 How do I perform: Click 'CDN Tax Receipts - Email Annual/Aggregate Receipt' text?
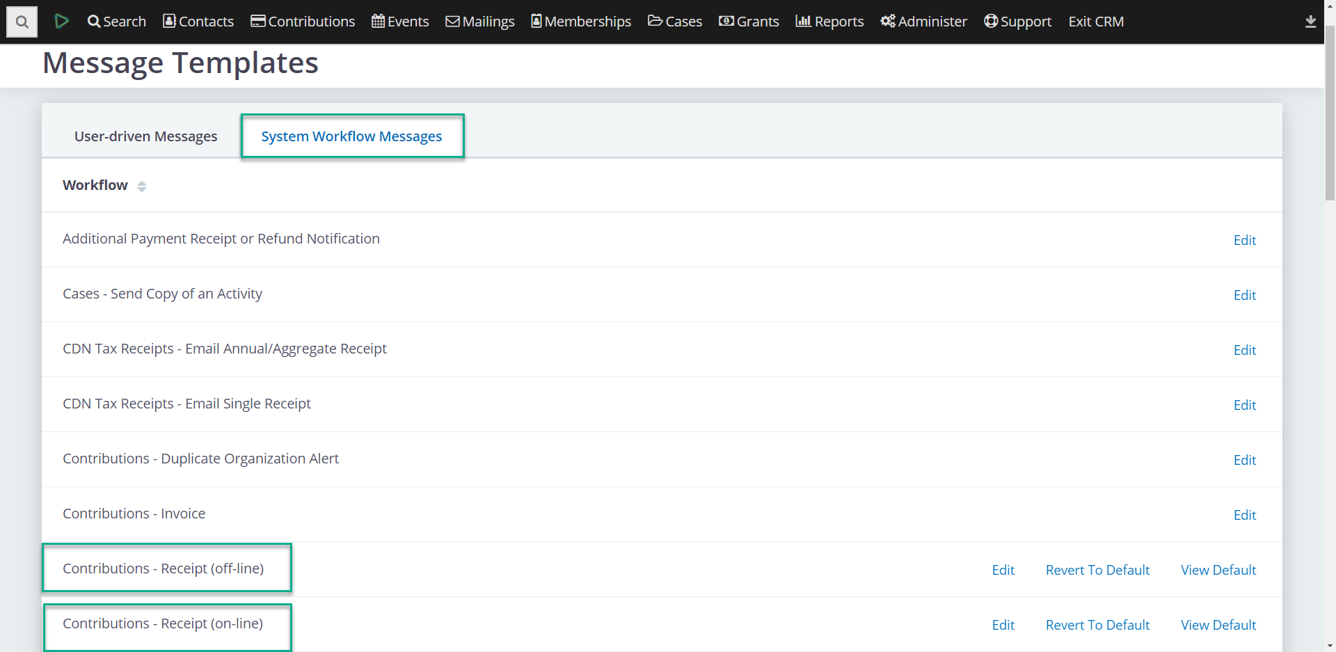[x=225, y=349]
